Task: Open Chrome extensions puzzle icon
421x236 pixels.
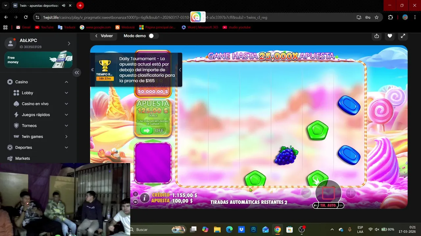Action: (390, 17)
